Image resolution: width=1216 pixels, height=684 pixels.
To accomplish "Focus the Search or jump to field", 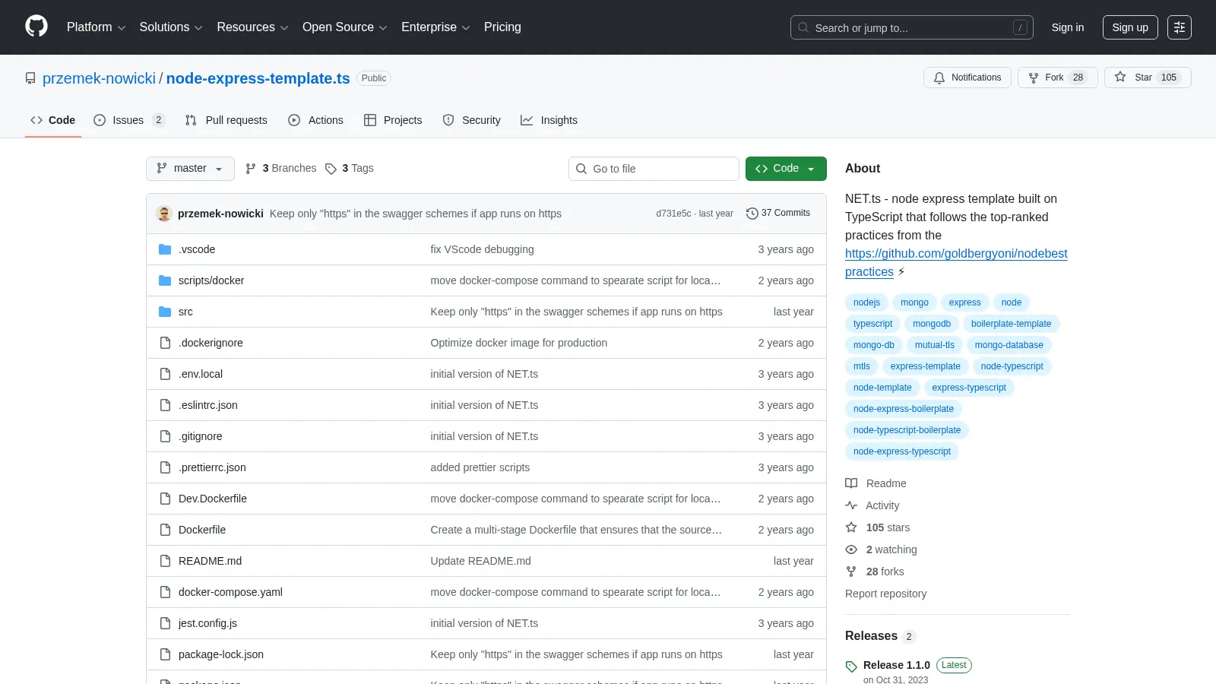I will coord(912,27).
